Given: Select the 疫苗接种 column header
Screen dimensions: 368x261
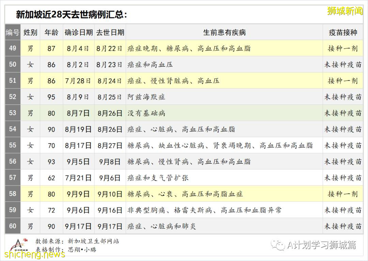Looking at the screenshot, I should (343, 32).
